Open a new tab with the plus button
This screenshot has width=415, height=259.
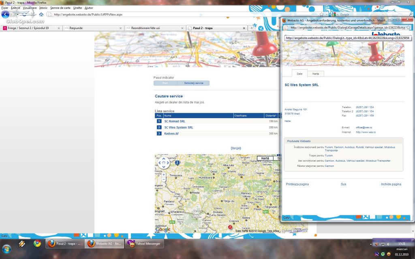click(252, 28)
